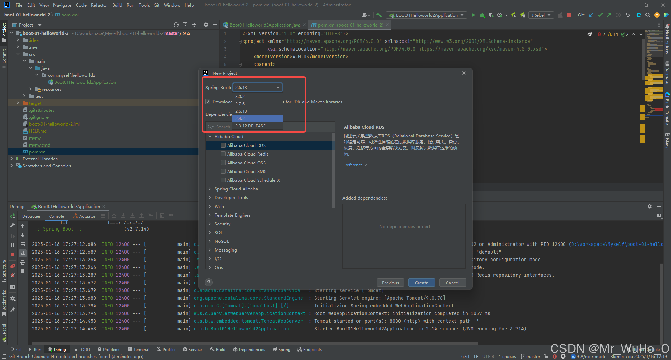Click the Debug bug icon in toolbar

click(x=482, y=15)
